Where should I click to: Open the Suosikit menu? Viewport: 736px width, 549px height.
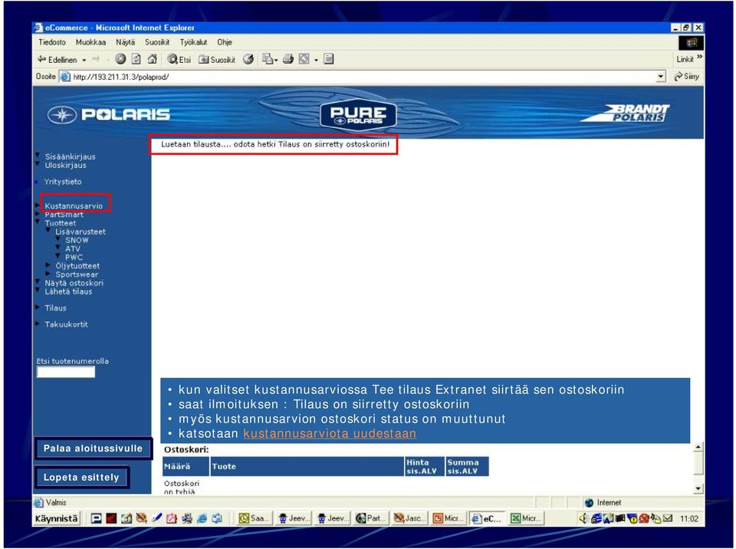(x=157, y=42)
